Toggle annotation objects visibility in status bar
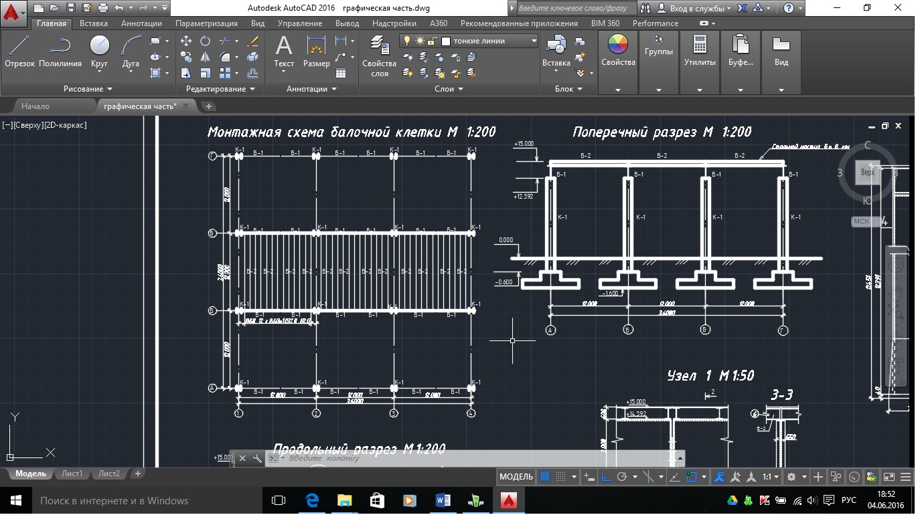Viewport: 916px width, 519px height. pyautogui.click(x=720, y=477)
